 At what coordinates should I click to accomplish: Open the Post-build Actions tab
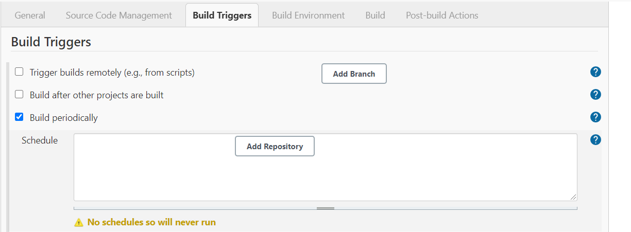[442, 15]
